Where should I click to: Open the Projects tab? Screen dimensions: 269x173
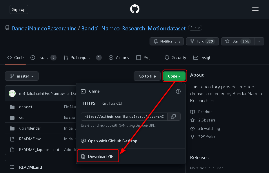tap(147, 58)
